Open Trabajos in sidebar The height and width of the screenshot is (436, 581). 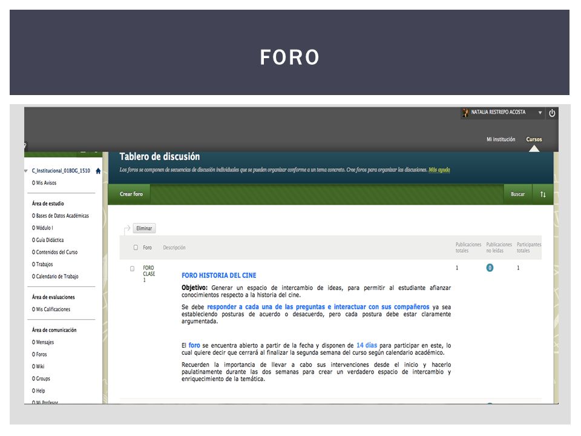click(x=42, y=265)
